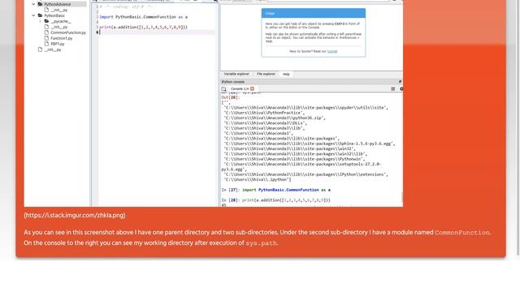Image resolution: width=520 pixels, height=292 pixels.
Task: Open __init__.py under PythonBasic, below __pycache__
Action: coord(59,27)
